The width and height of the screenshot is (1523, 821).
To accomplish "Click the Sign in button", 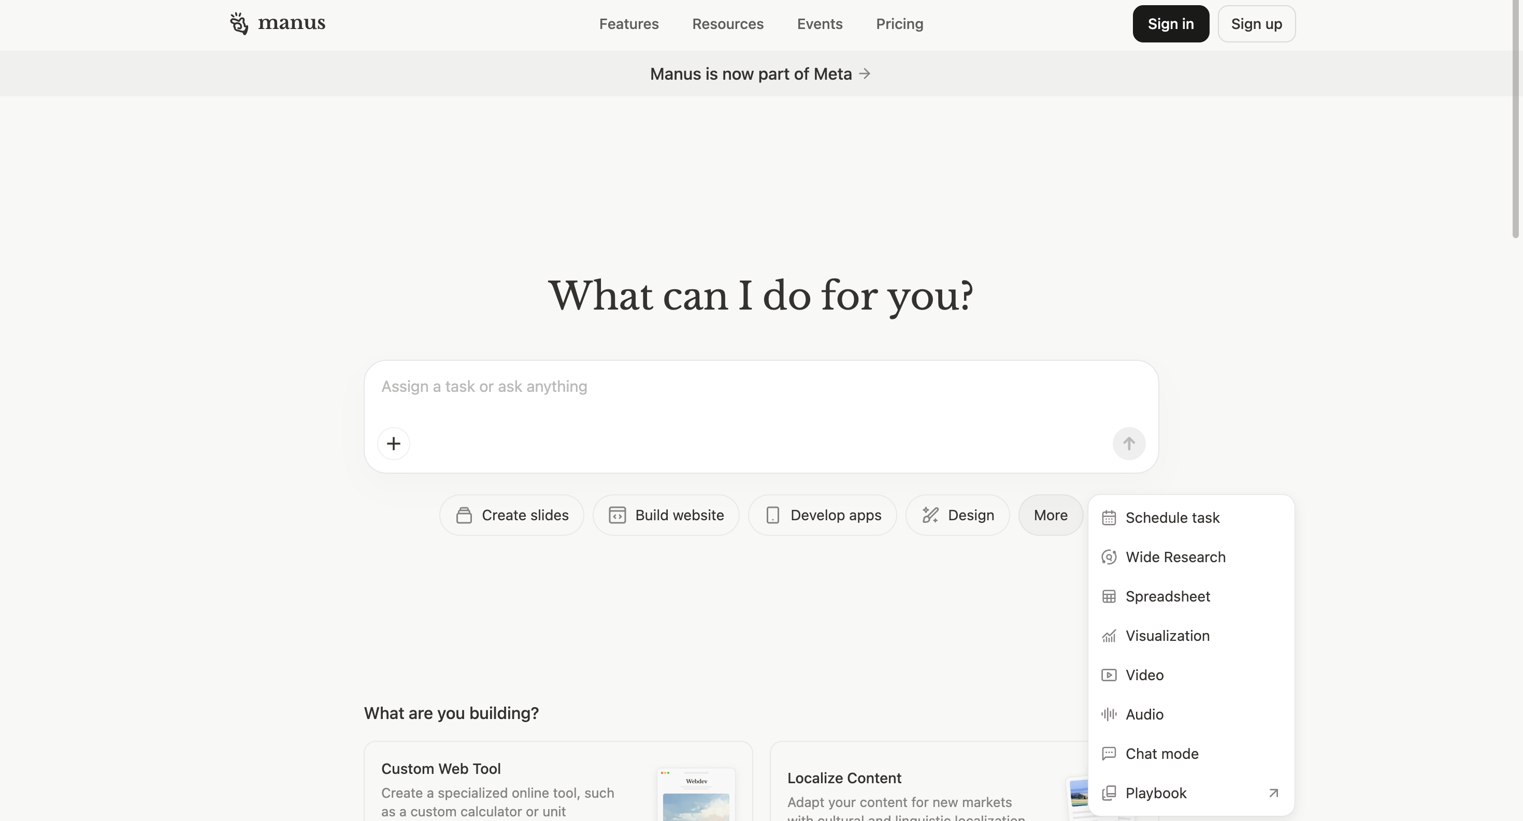I will tap(1171, 24).
